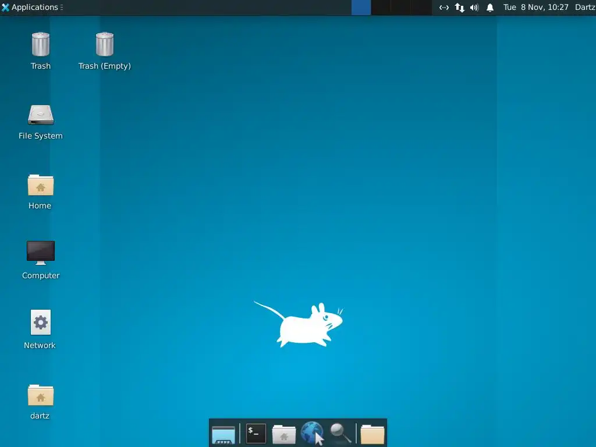Click the remote connection tray icon
The width and height of the screenshot is (596, 447).
pos(444,8)
